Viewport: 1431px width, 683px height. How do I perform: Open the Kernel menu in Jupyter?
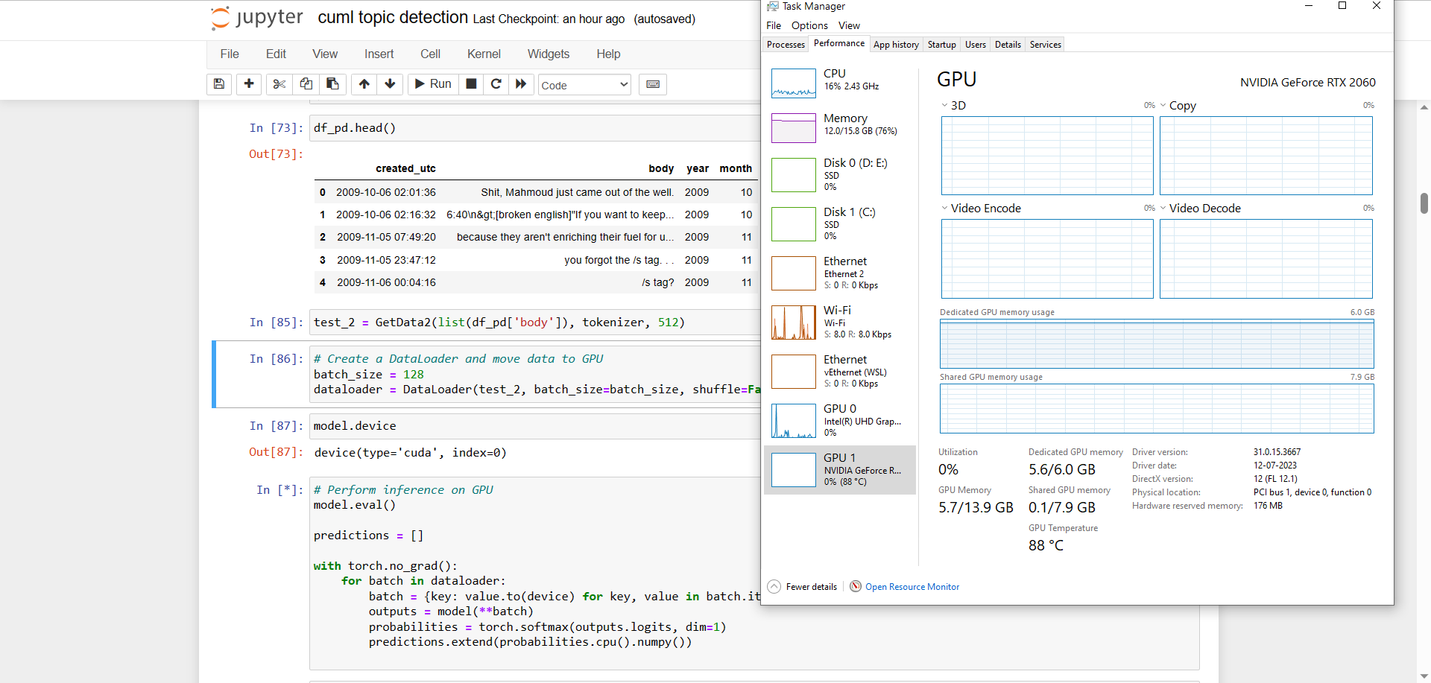click(x=484, y=54)
